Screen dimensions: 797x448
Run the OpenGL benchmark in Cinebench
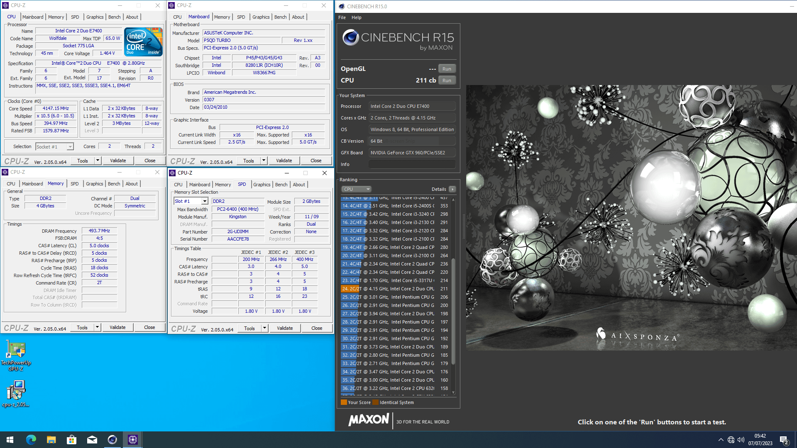click(x=447, y=69)
